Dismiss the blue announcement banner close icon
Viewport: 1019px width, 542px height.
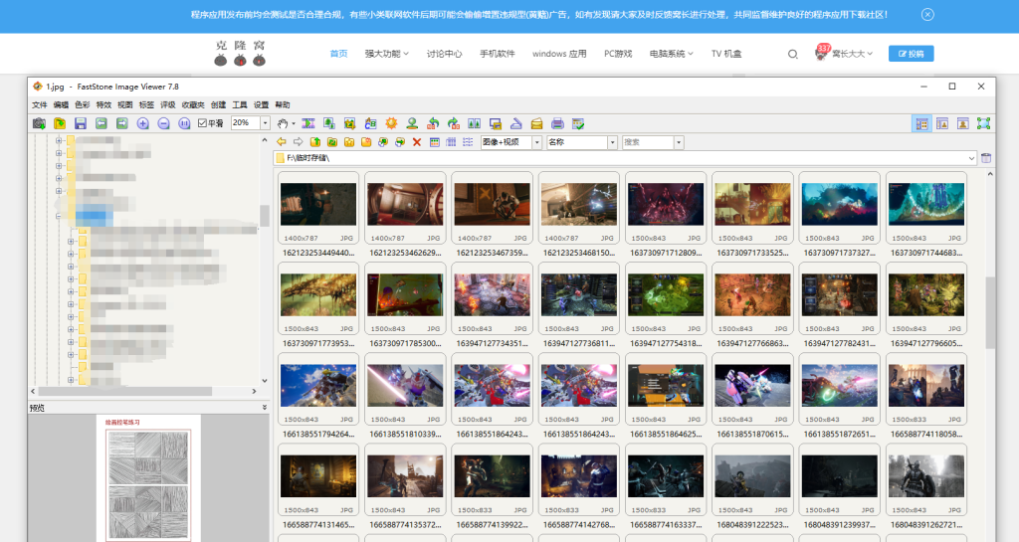(928, 14)
